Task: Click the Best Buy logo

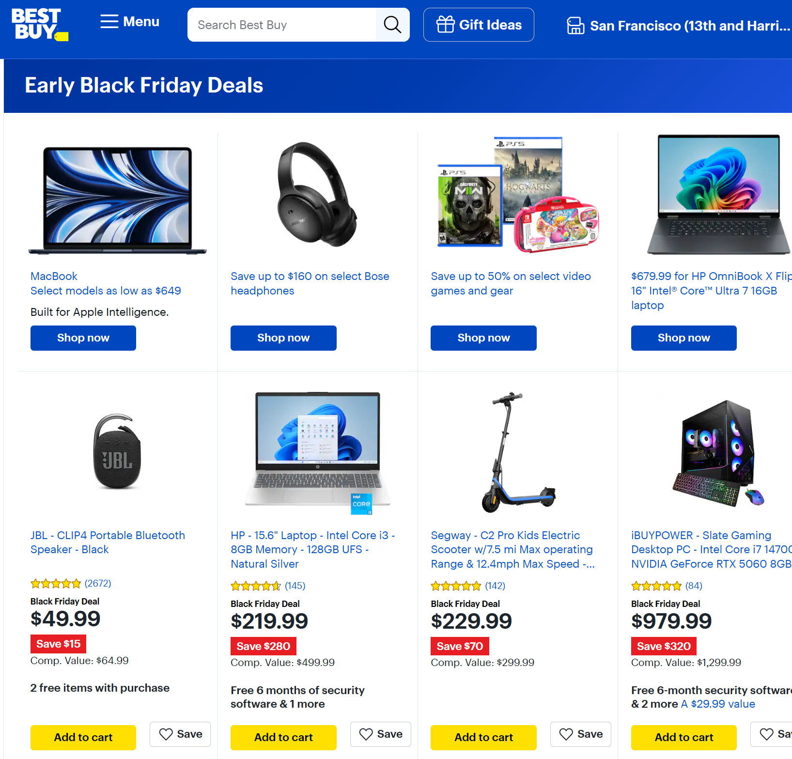Action: point(40,24)
